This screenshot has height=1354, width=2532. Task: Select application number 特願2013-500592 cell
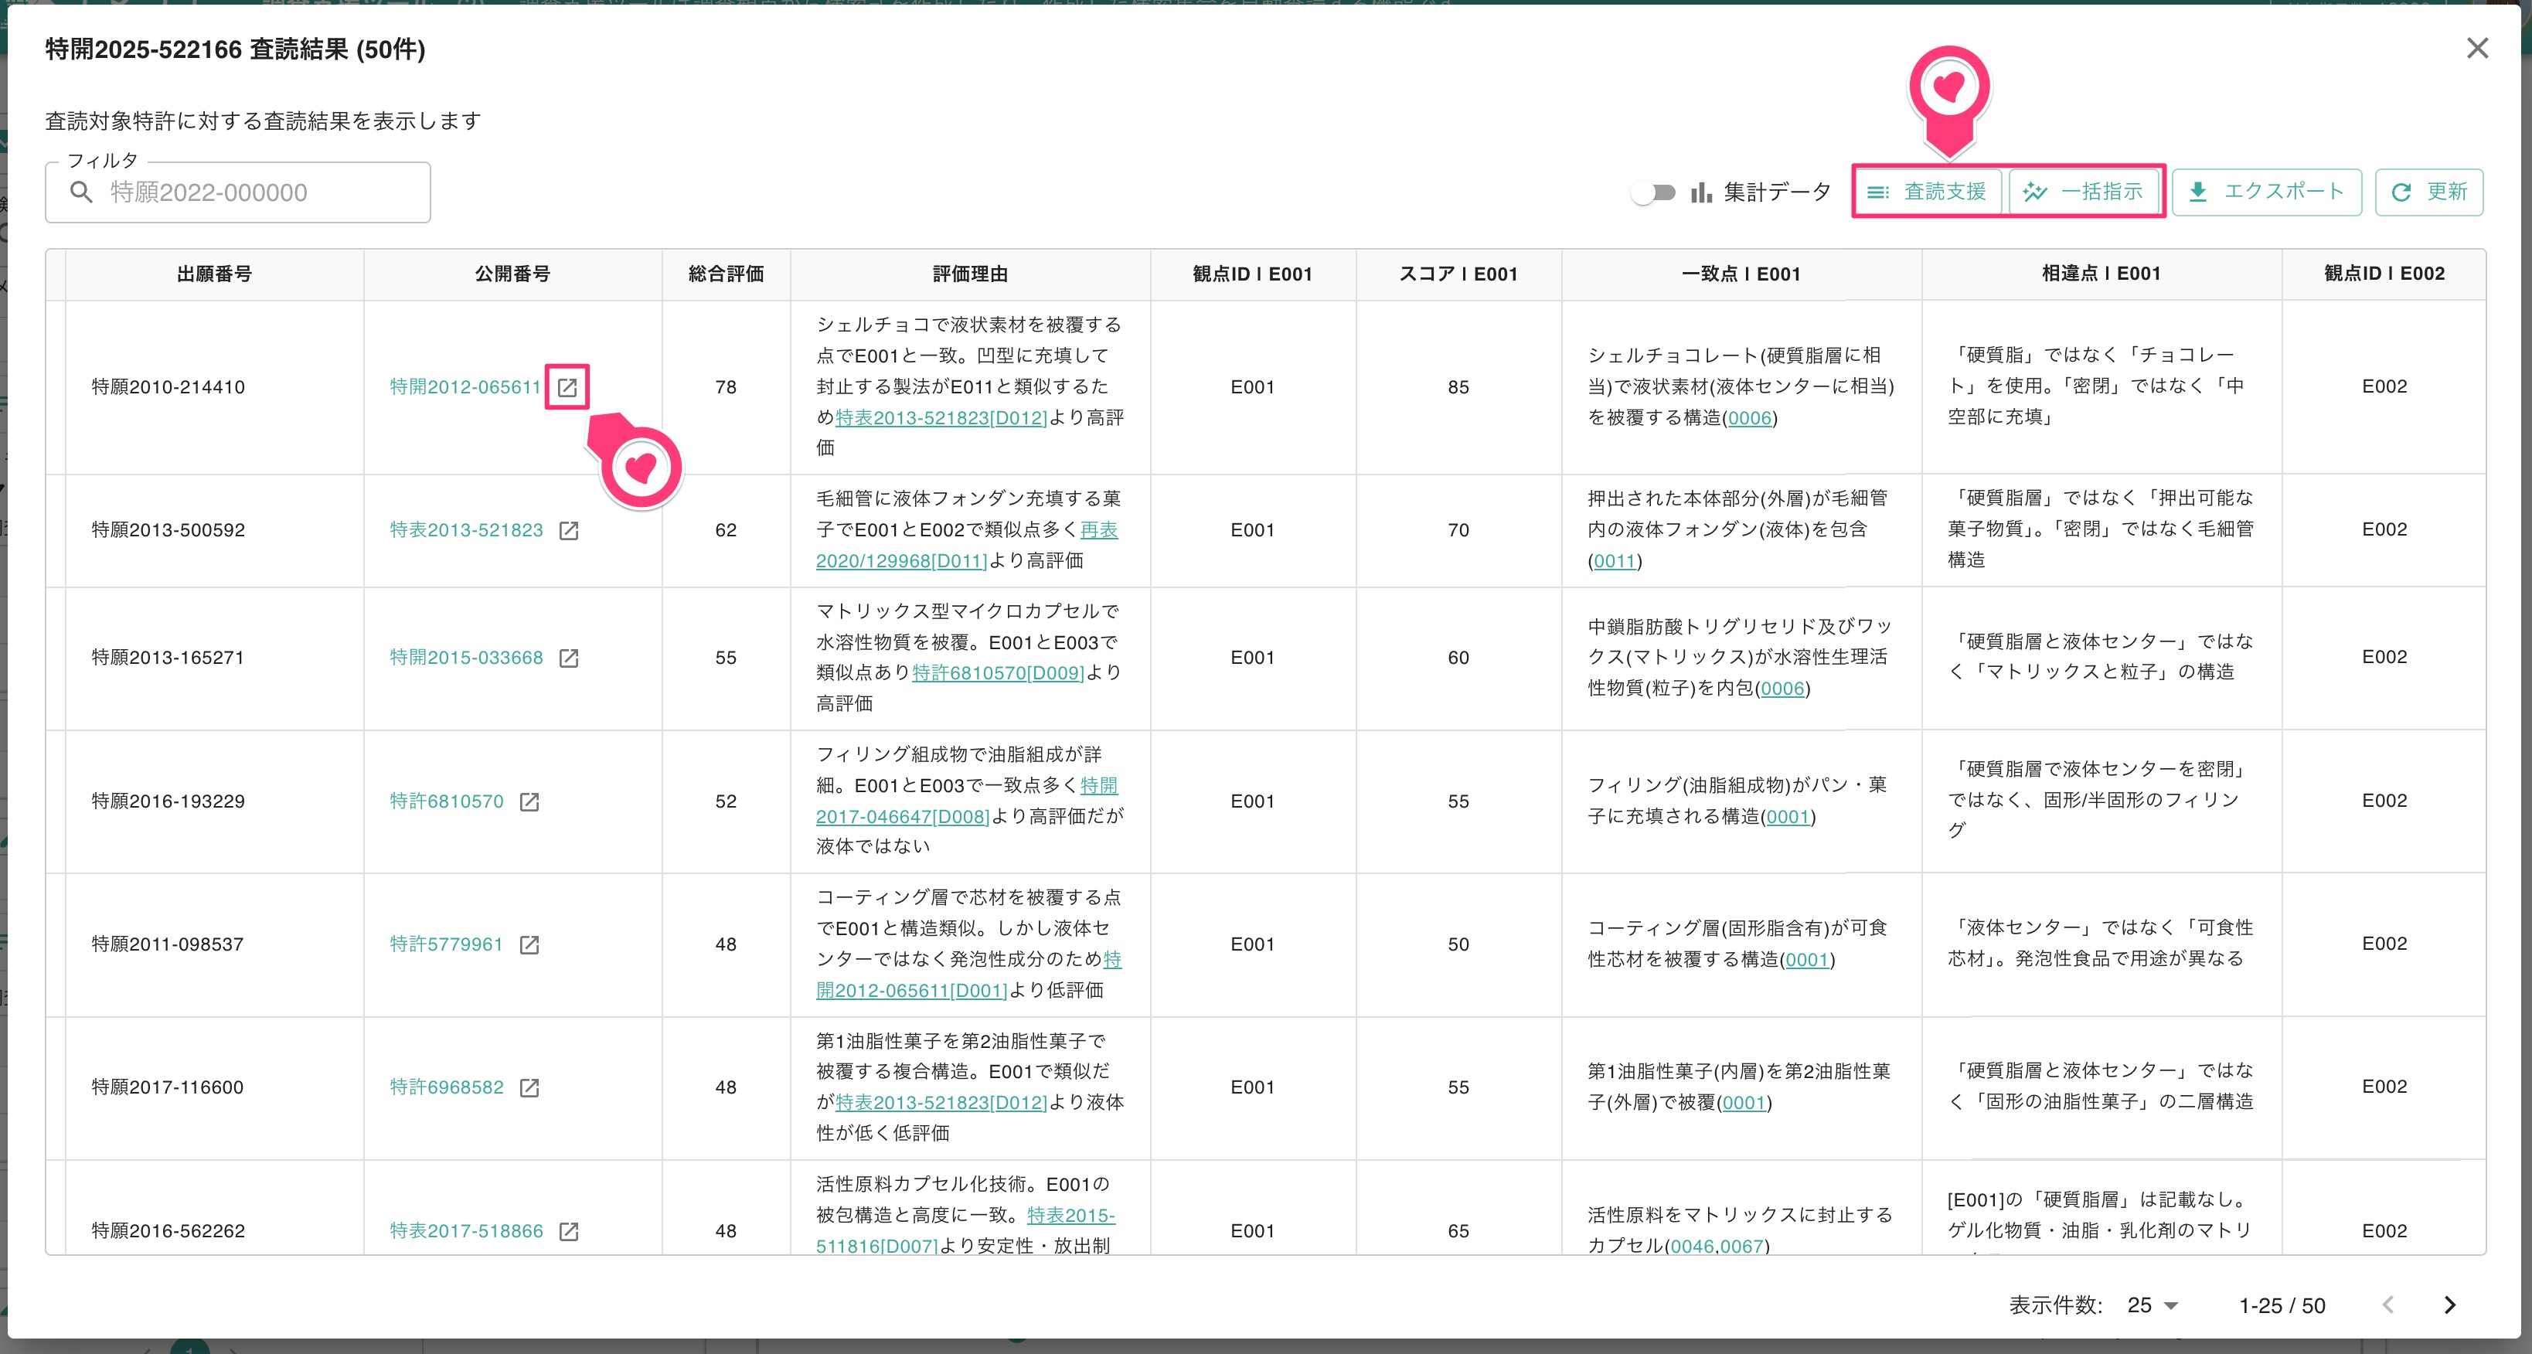[214, 531]
